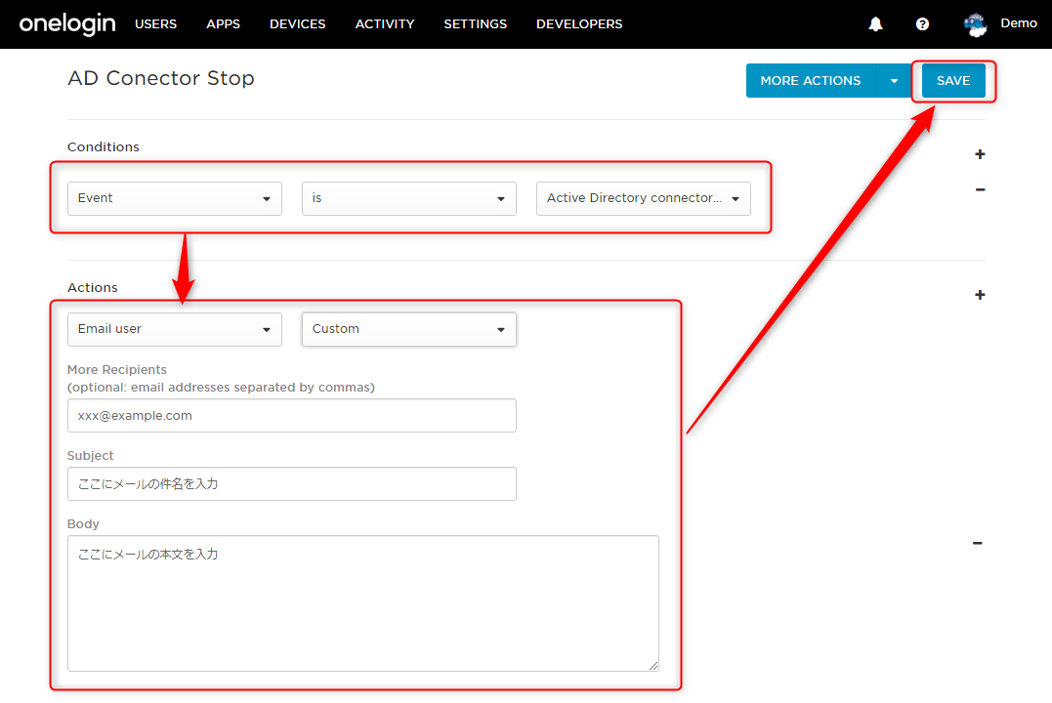
Task: Add a new condition with plus icon
Action: pos(980,154)
